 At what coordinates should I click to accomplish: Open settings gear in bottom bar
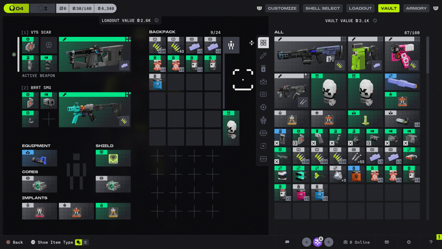[409, 242]
